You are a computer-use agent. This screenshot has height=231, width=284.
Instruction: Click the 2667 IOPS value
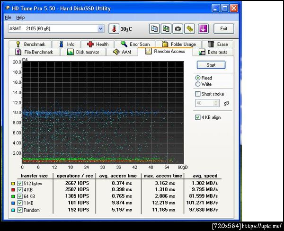(x=77, y=183)
